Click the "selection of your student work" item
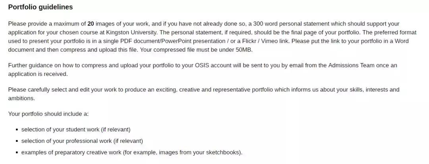The image size is (429, 164). pos(75,129)
